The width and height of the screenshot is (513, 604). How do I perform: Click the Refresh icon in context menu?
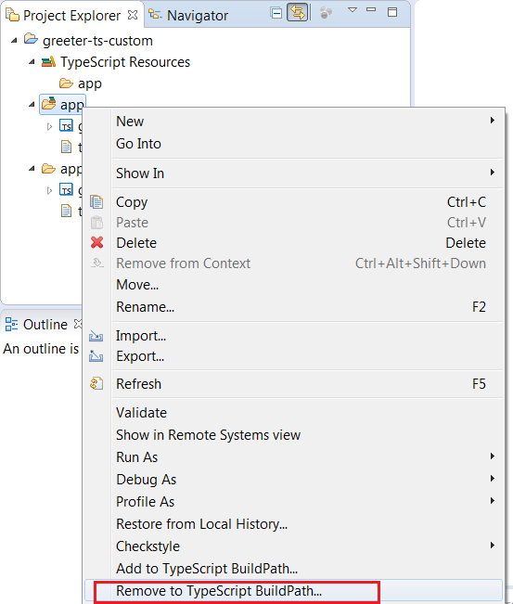point(96,384)
